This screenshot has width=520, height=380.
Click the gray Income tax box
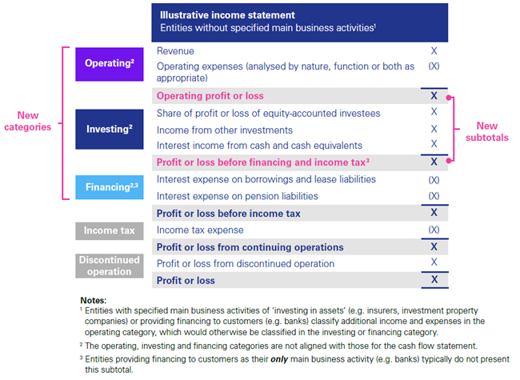[108, 230]
